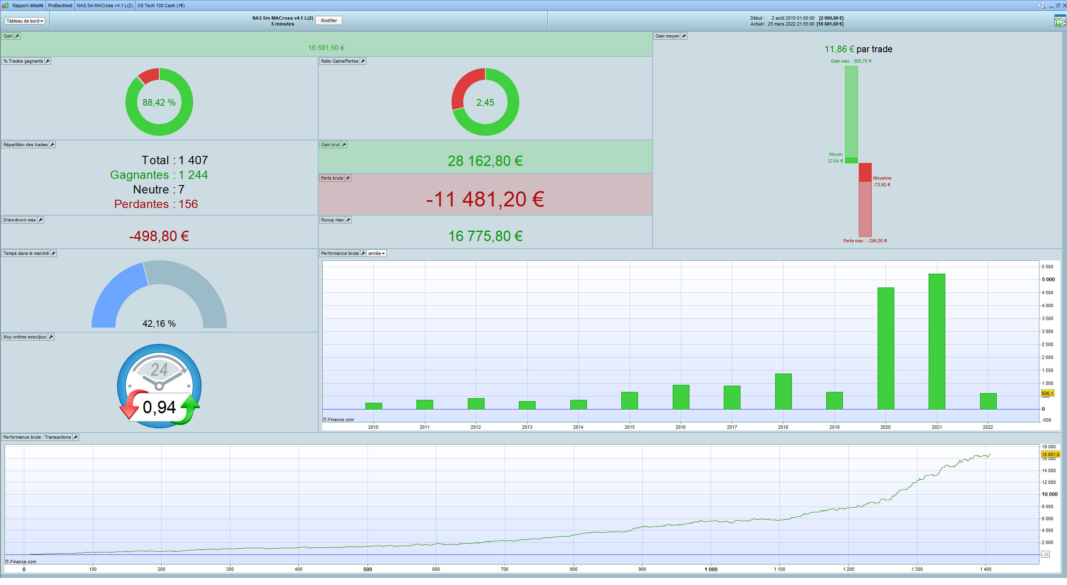Open Temps dans le marché wrench settings

click(54, 253)
